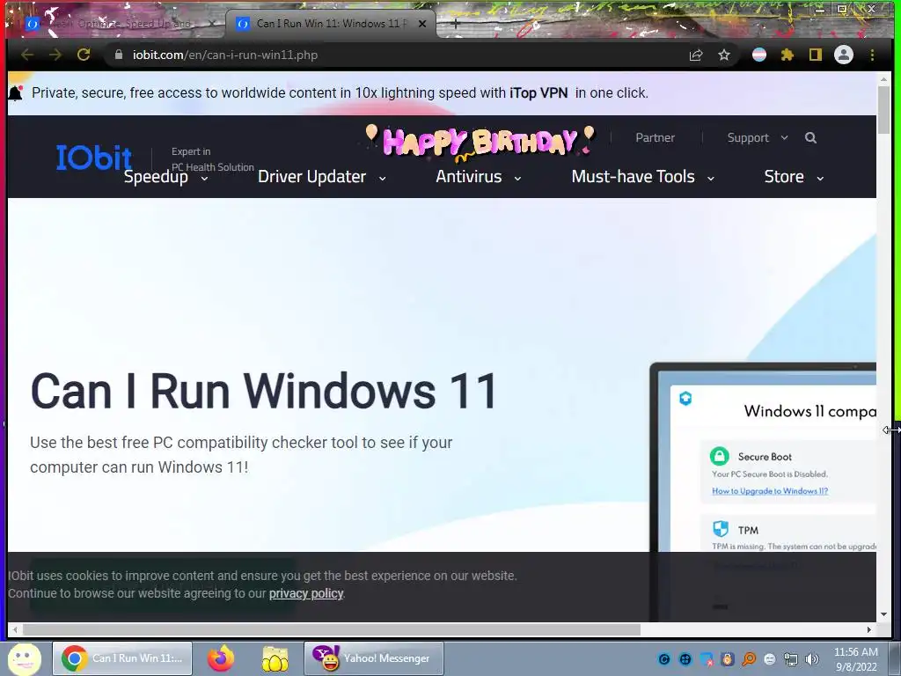Open the Chrome profile avatar
This screenshot has height=676, width=901.
pyautogui.click(x=844, y=55)
